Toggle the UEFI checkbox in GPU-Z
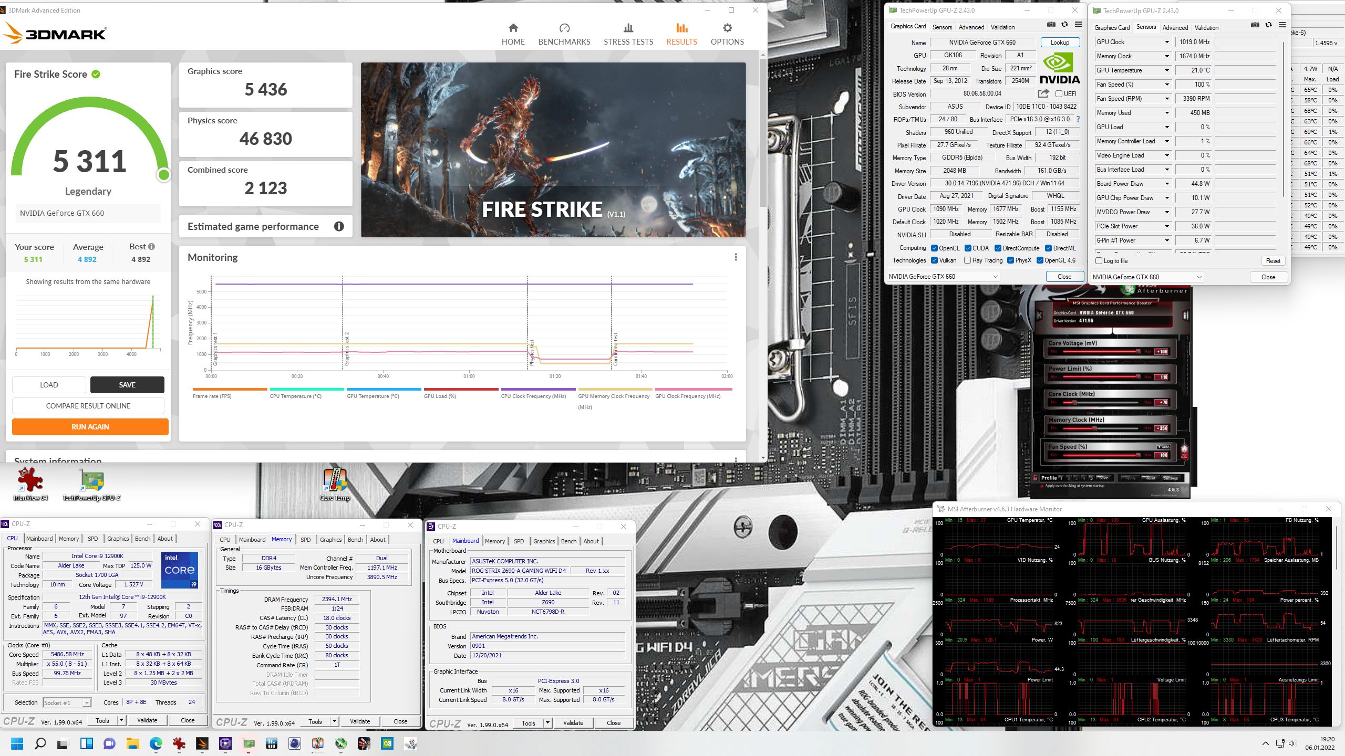The image size is (1345, 756). click(1059, 94)
